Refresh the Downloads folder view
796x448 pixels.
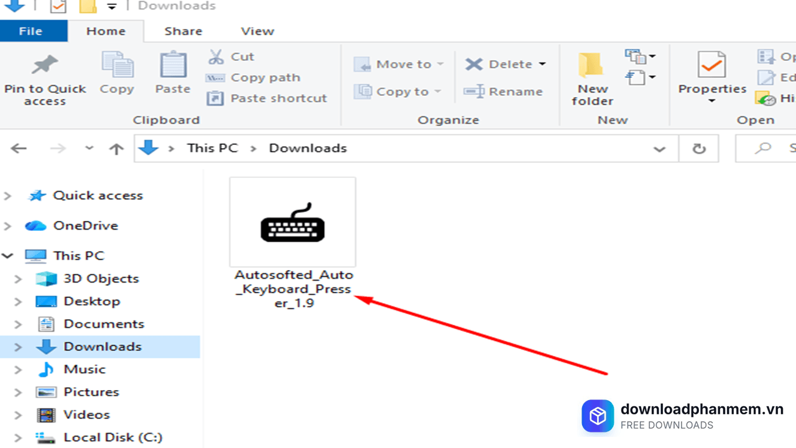pyautogui.click(x=699, y=149)
